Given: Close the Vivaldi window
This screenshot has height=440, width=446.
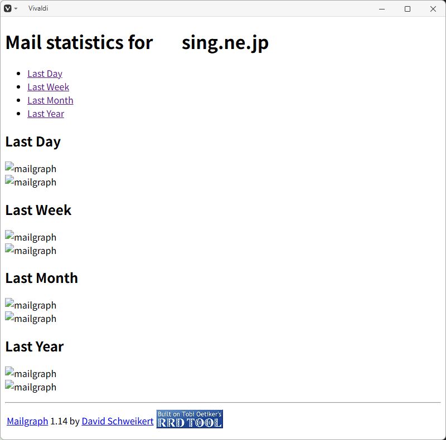Looking at the screenshot, I should (433, 9).
